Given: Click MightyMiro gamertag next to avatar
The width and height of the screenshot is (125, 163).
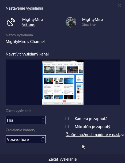Looking at the screenshot, I should point(92,19).
